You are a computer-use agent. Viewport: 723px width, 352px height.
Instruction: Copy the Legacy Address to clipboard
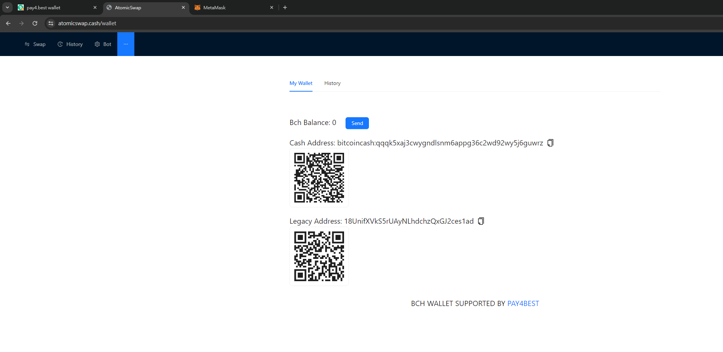pos(481,221)
